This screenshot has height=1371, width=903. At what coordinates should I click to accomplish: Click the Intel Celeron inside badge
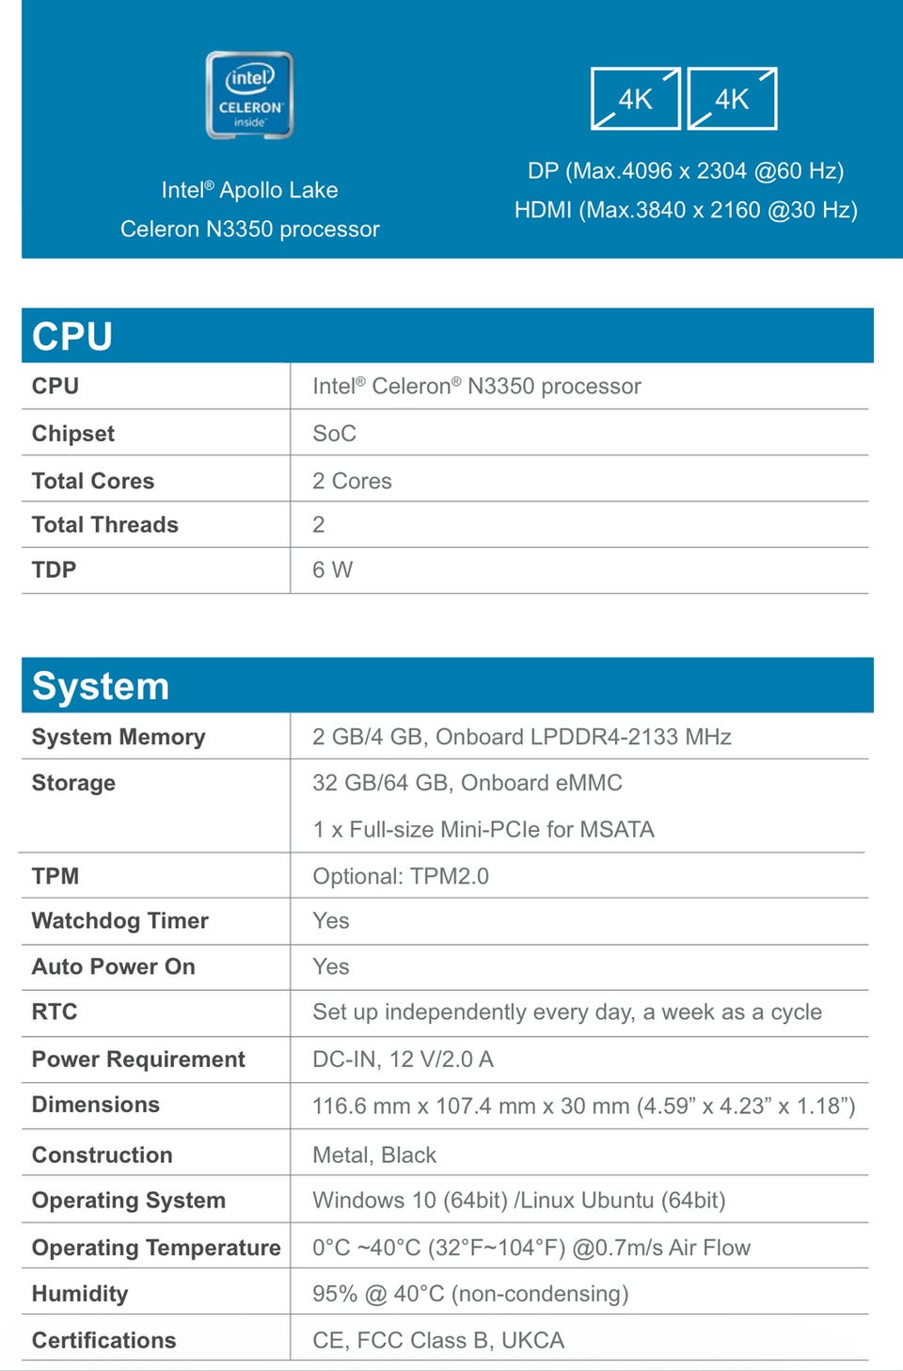249,95
